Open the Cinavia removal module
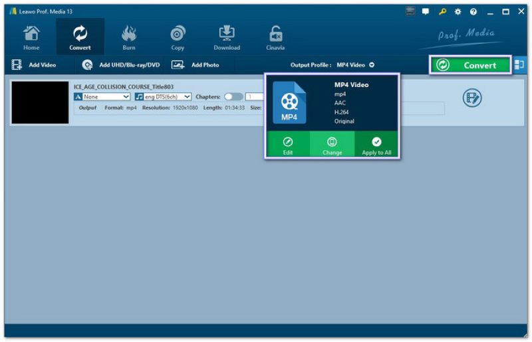532x342 pixels. click(275, 37)
